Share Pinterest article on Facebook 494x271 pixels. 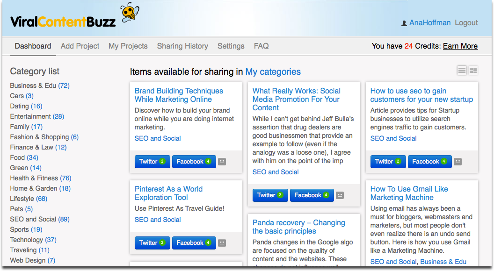click(x=194, y=243)
